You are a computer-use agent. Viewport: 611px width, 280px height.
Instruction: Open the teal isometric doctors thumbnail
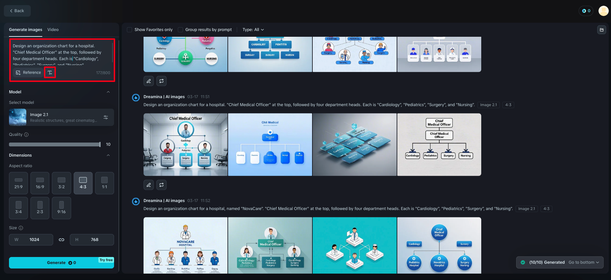355,245
